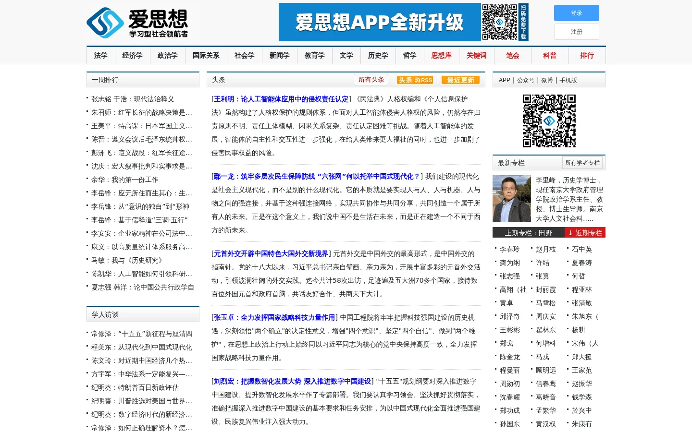
Task: Click the QR code in the APP banner
Action: pyautogui.click(x=500, y=22)
